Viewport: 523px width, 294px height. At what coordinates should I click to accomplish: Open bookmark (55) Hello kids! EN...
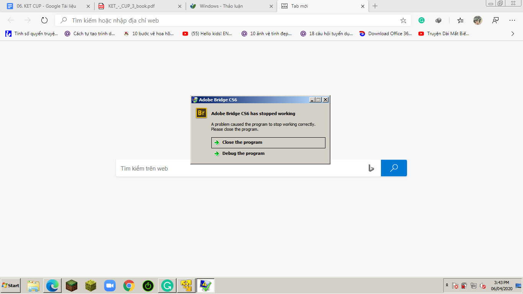click(x=208, y=34)
